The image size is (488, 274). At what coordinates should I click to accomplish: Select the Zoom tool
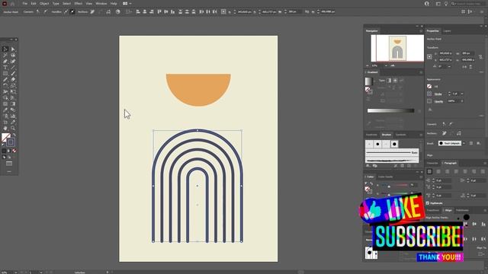pyautogui.click(x=13, y=128)
